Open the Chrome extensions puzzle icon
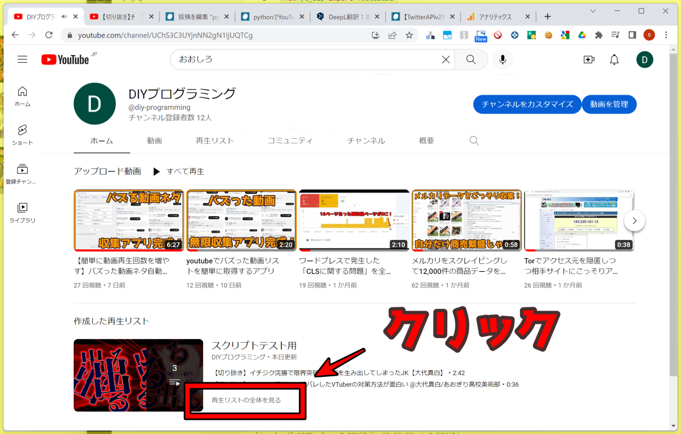The image size is (681, 434). 599,35
